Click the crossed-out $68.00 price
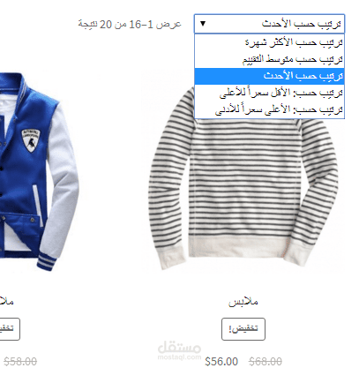359x368 pixels. pos(266,362)
